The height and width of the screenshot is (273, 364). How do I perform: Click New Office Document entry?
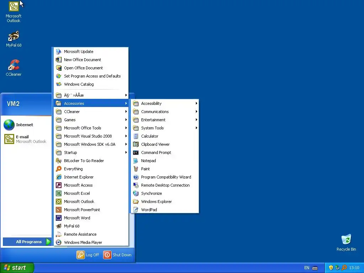point(91,60)
